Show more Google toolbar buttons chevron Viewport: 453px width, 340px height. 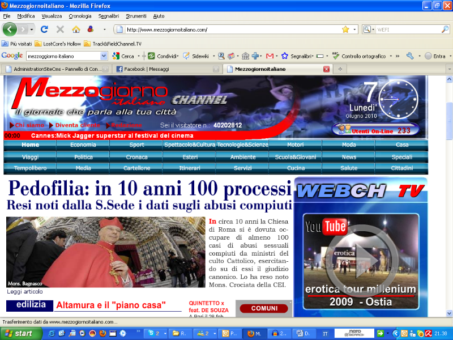tap(398, 56)
